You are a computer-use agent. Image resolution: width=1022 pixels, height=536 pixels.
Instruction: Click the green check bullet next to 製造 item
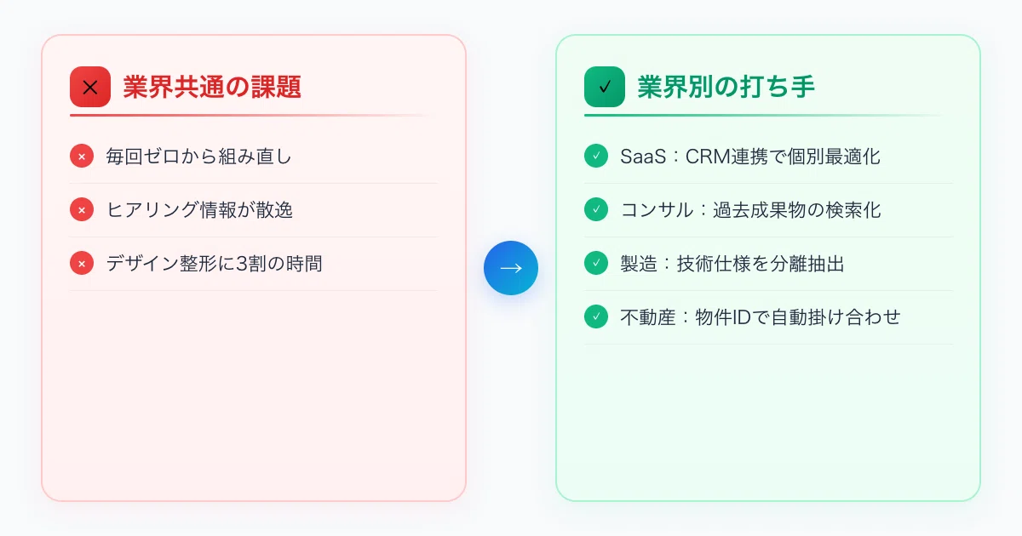(596, 264)
